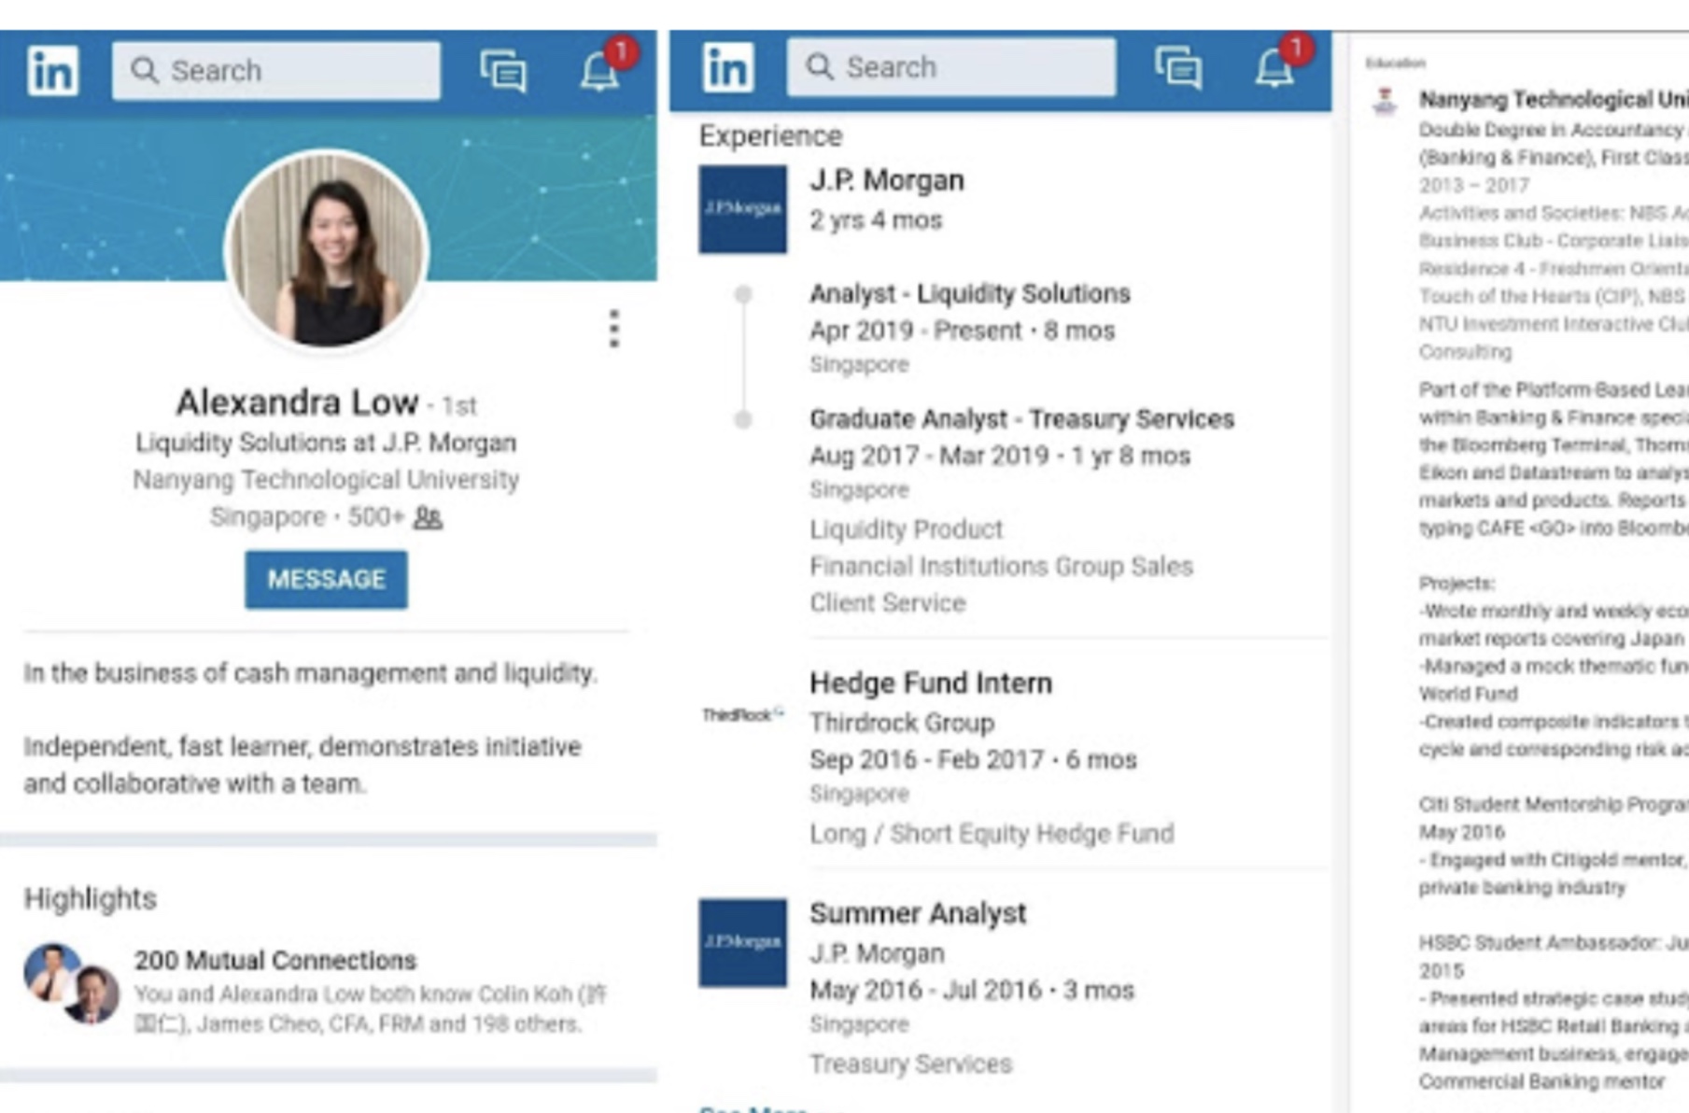
Task: Open LinkedIn home logo in left panel
Action: pos(52,71)
